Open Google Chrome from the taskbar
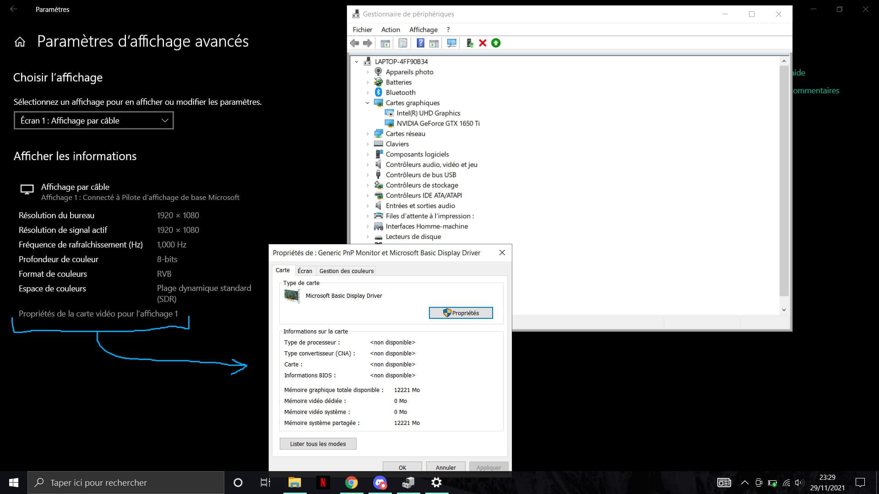Viewport: 879px width, 494px height. pos(351,483)
